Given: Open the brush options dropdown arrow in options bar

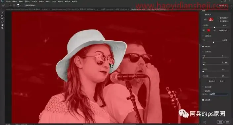Looking at the screenshot, I should [x=20, y=5].
